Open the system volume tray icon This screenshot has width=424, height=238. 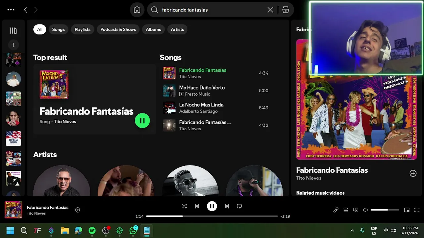pyautogui.click(x=393, y=230)
